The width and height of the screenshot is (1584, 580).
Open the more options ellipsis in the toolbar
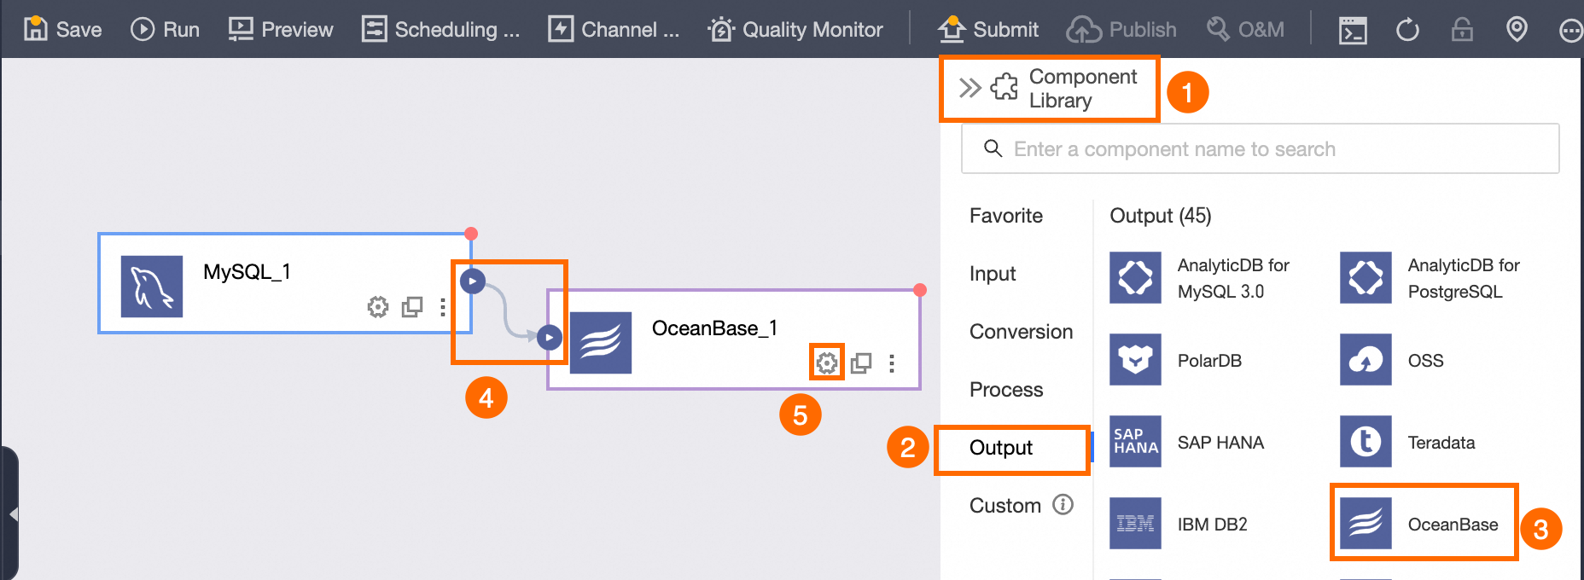point(1570,31)
